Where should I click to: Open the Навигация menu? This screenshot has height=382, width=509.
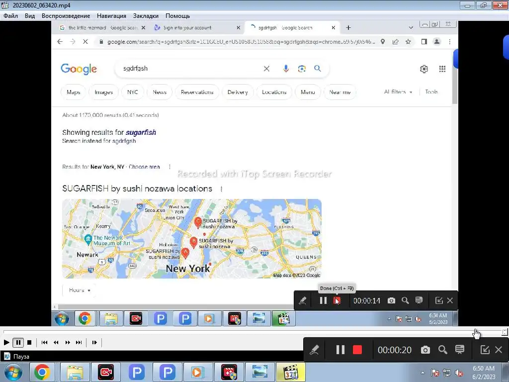pyautogui.click(x=111, y=16)
